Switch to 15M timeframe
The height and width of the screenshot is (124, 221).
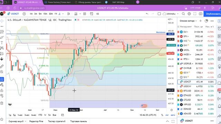pyautogui.click(x=45, y=14)
